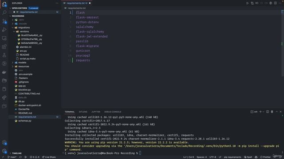Click the Accounts icon in the activity bar
This screenshot has height=159, width=284.
(x=4, y=143)
